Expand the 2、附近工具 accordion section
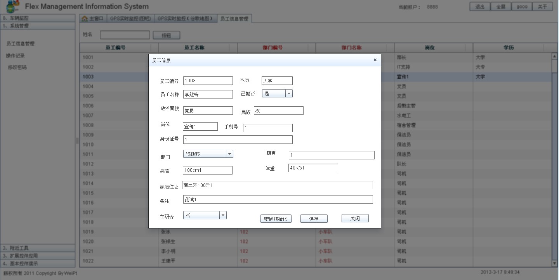This screenshot has height=280, width=559. pyautogui.click(x=38, y=248)
